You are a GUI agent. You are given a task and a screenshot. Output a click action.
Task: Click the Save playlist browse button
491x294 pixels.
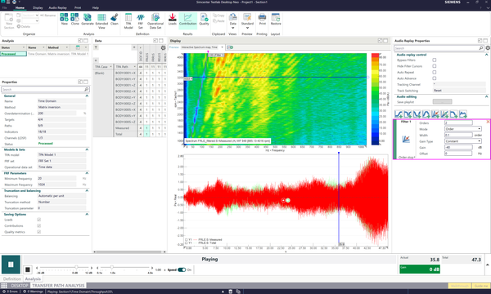click(x=442, y=102)
